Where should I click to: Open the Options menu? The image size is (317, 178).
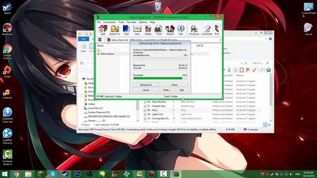[143, 22]
